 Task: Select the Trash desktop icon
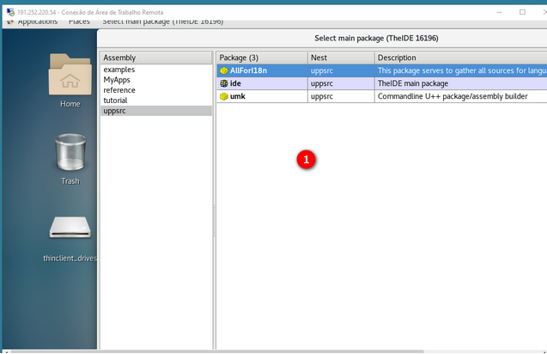70,153
